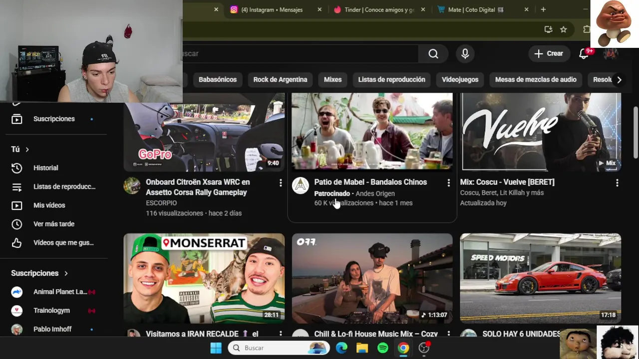Open the MONSERRAT video thumbnail
This screenshot has width=639, height=359.
pos(204,278)
